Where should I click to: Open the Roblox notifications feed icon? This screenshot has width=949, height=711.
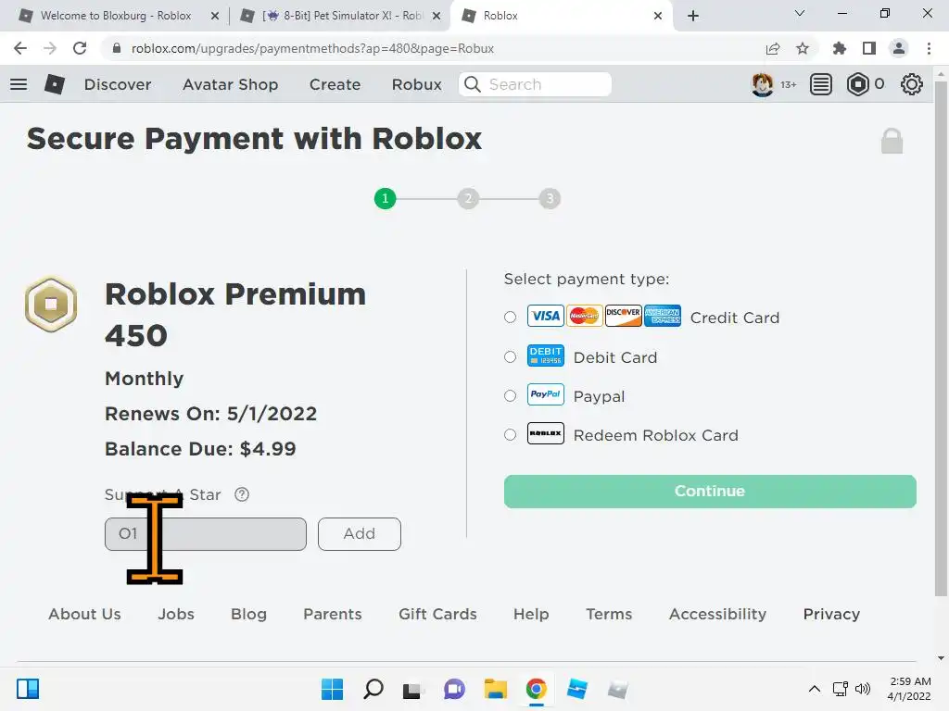(x=821, y=84)
